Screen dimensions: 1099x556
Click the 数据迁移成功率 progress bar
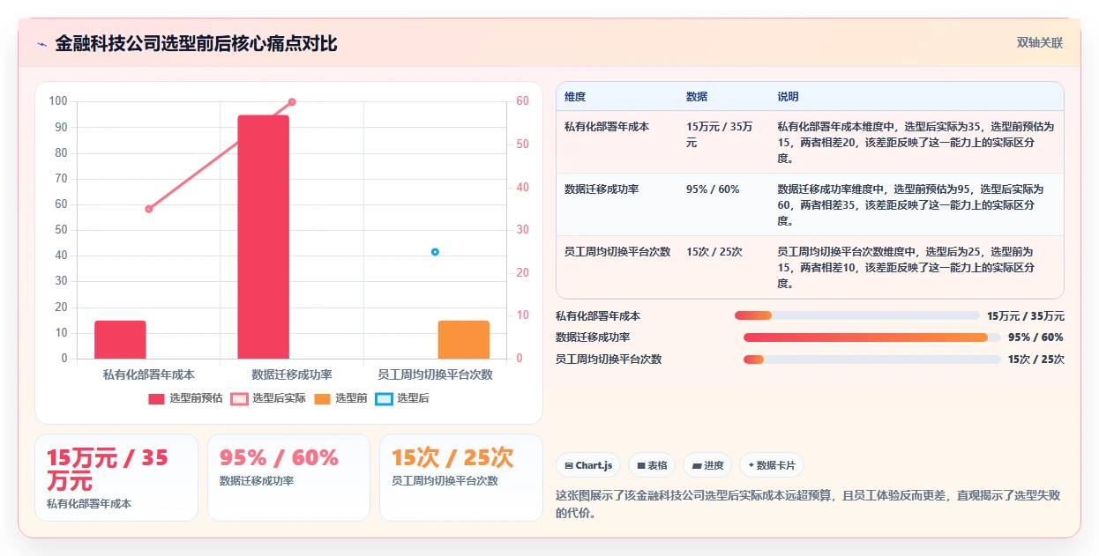[x=871, y=337]
